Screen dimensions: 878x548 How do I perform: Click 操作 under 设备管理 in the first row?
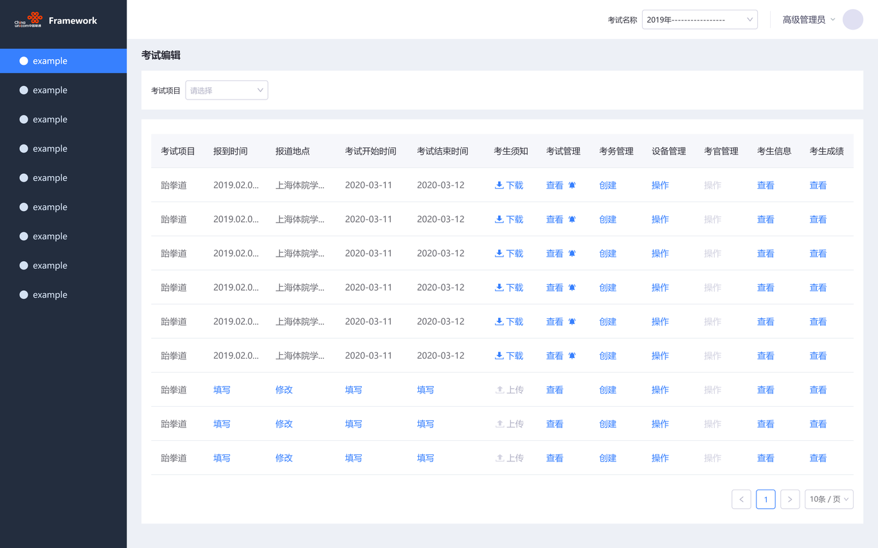(x=660, y=185)
